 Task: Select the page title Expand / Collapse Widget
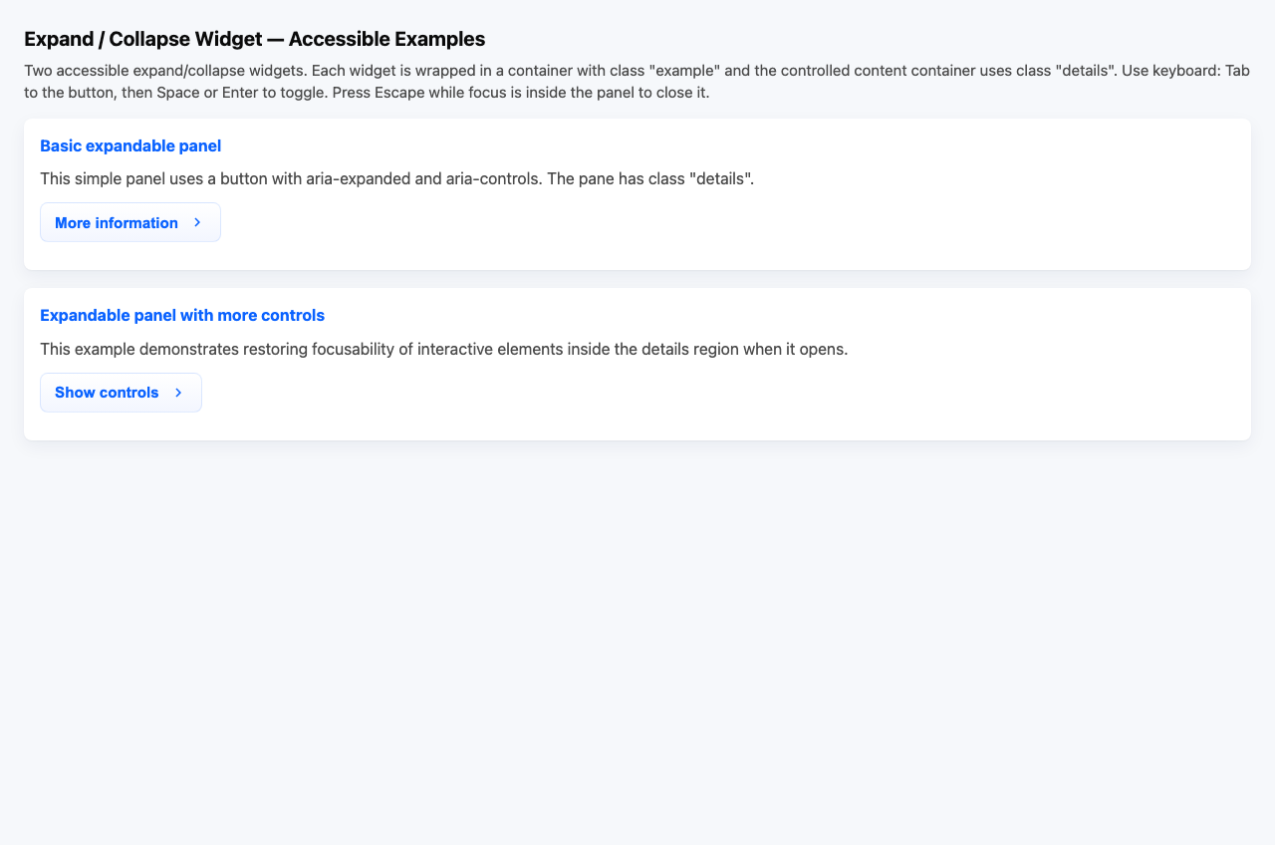pos(254,39)
